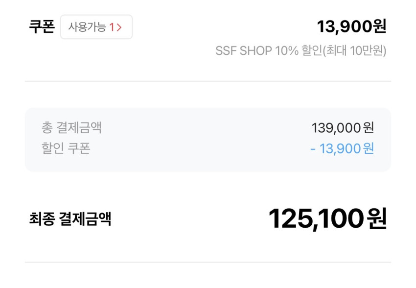
Task: Click the minus sign before 13,900원 discount
Action: click(x=313, y=148)
